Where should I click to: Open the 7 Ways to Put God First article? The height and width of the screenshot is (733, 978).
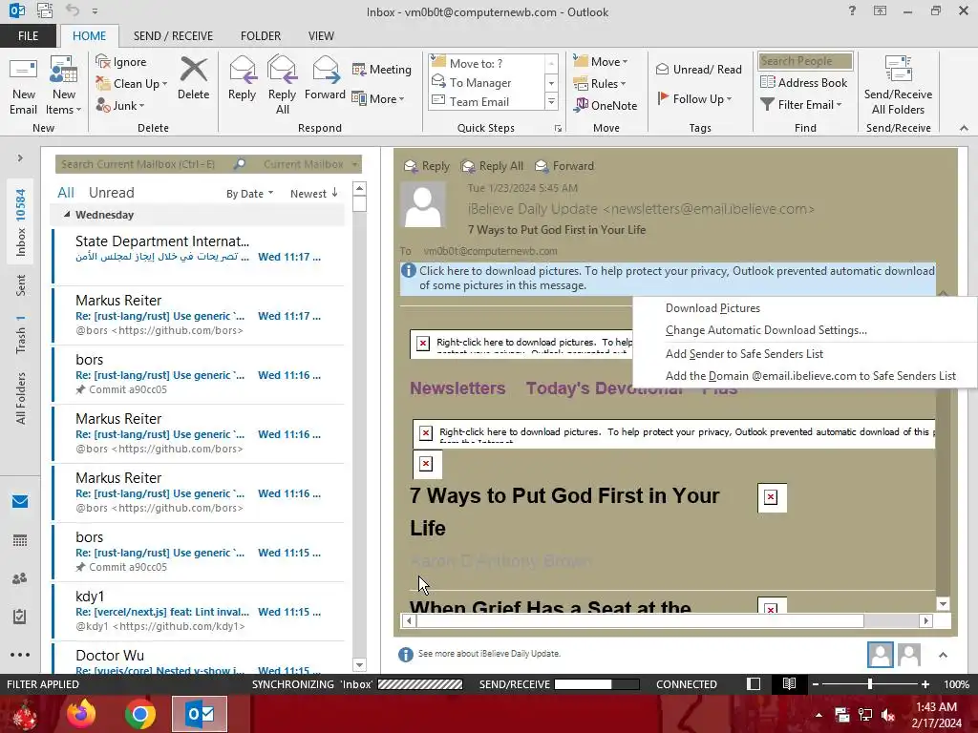click(x=563, y=512)
